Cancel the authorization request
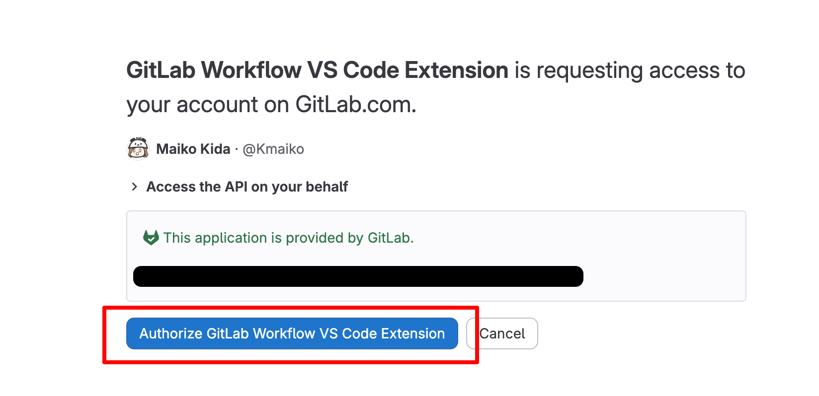The image size is (819, 396). click(x=502, y=333)
